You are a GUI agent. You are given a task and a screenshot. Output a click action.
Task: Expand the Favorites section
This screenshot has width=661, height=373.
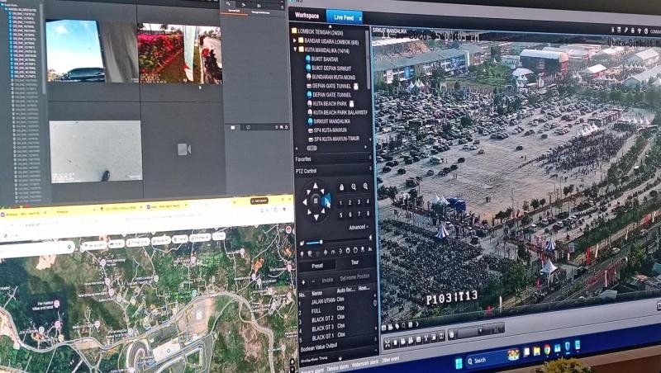pyautogui.click(x=333, y=159)
